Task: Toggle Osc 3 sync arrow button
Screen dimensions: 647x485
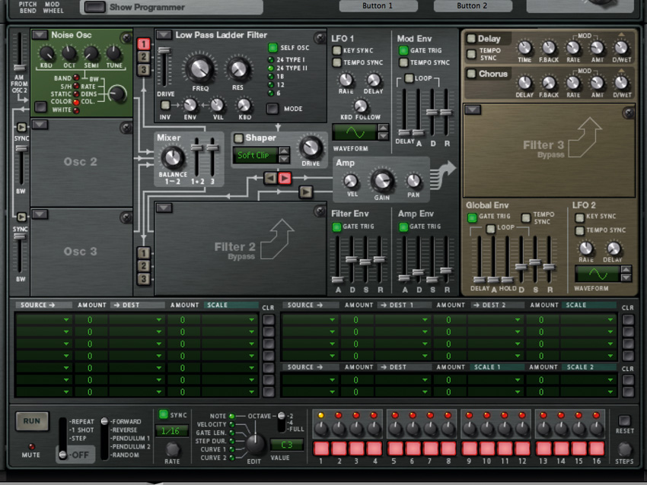Action: tap(21, 217)
